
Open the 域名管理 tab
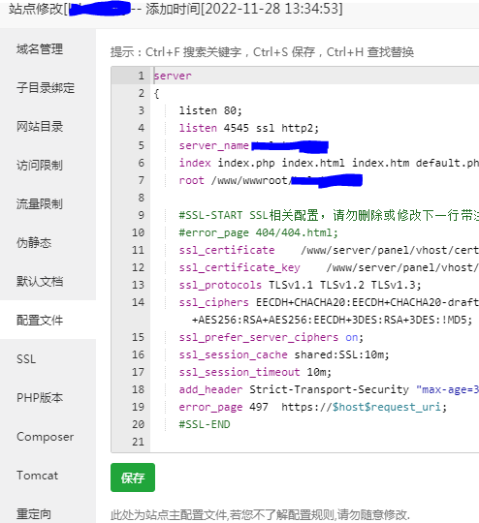point(40,49)
